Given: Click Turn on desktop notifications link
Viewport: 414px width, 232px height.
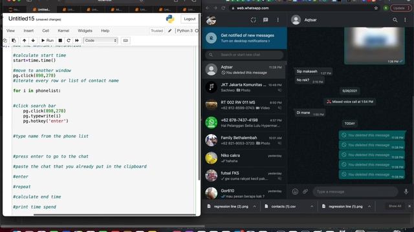Looking at the screenshot, I should tap(245, 41).
